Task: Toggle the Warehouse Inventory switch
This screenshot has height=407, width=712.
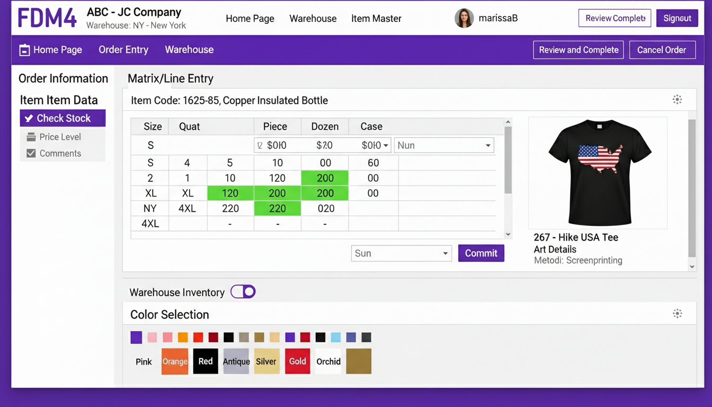Action: (243, 291)
